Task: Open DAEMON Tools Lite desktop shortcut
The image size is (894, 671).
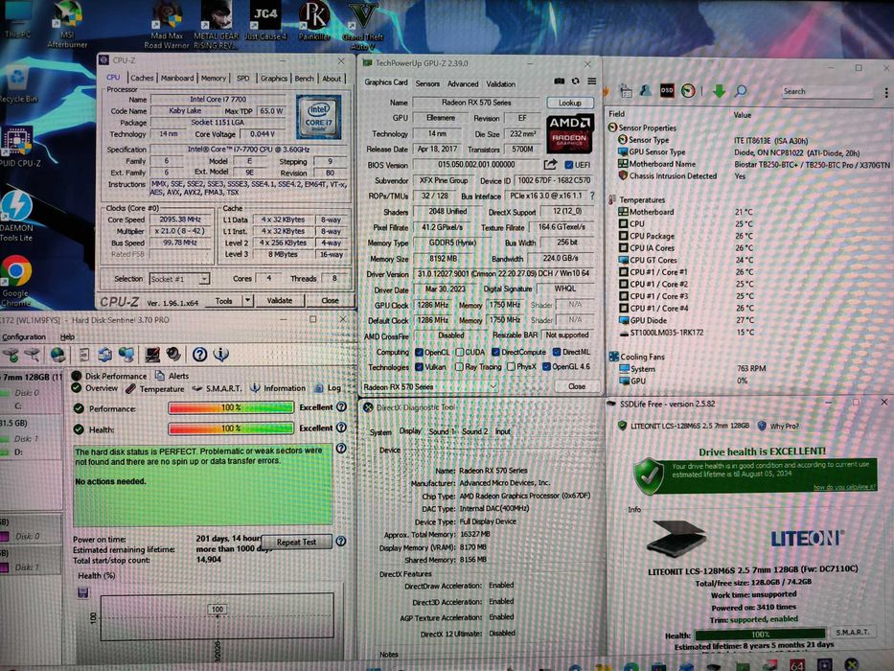Action: click(x=16, y=216)
